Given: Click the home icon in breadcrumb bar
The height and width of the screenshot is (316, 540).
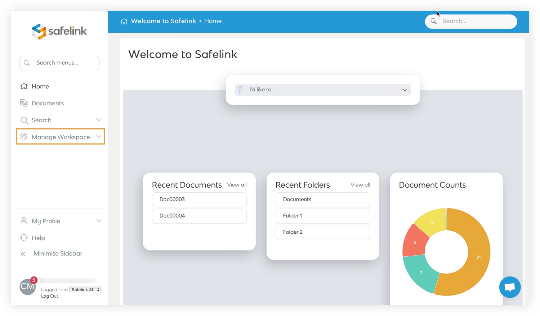Looking at the screenshot, I should point(124,21).
